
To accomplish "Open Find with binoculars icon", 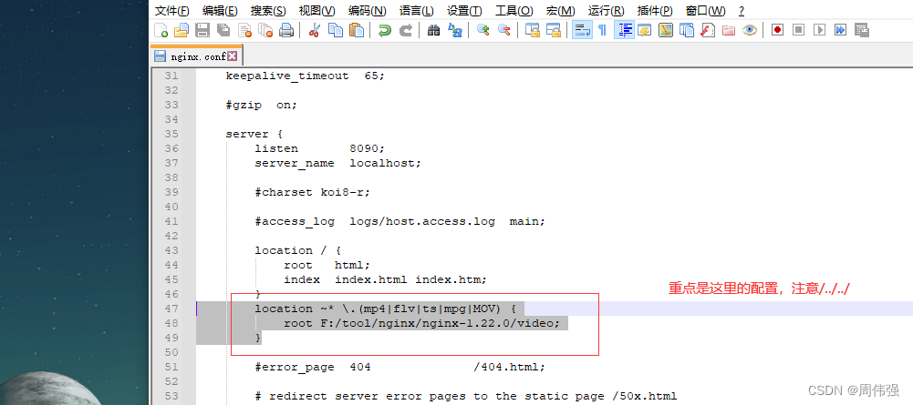I will coord(433,30).
